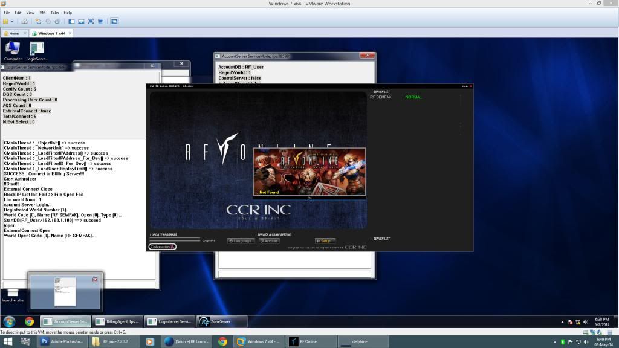Click the Account button in launcher
The height and width of the screenshot is (348, 619).
point(269,241)
